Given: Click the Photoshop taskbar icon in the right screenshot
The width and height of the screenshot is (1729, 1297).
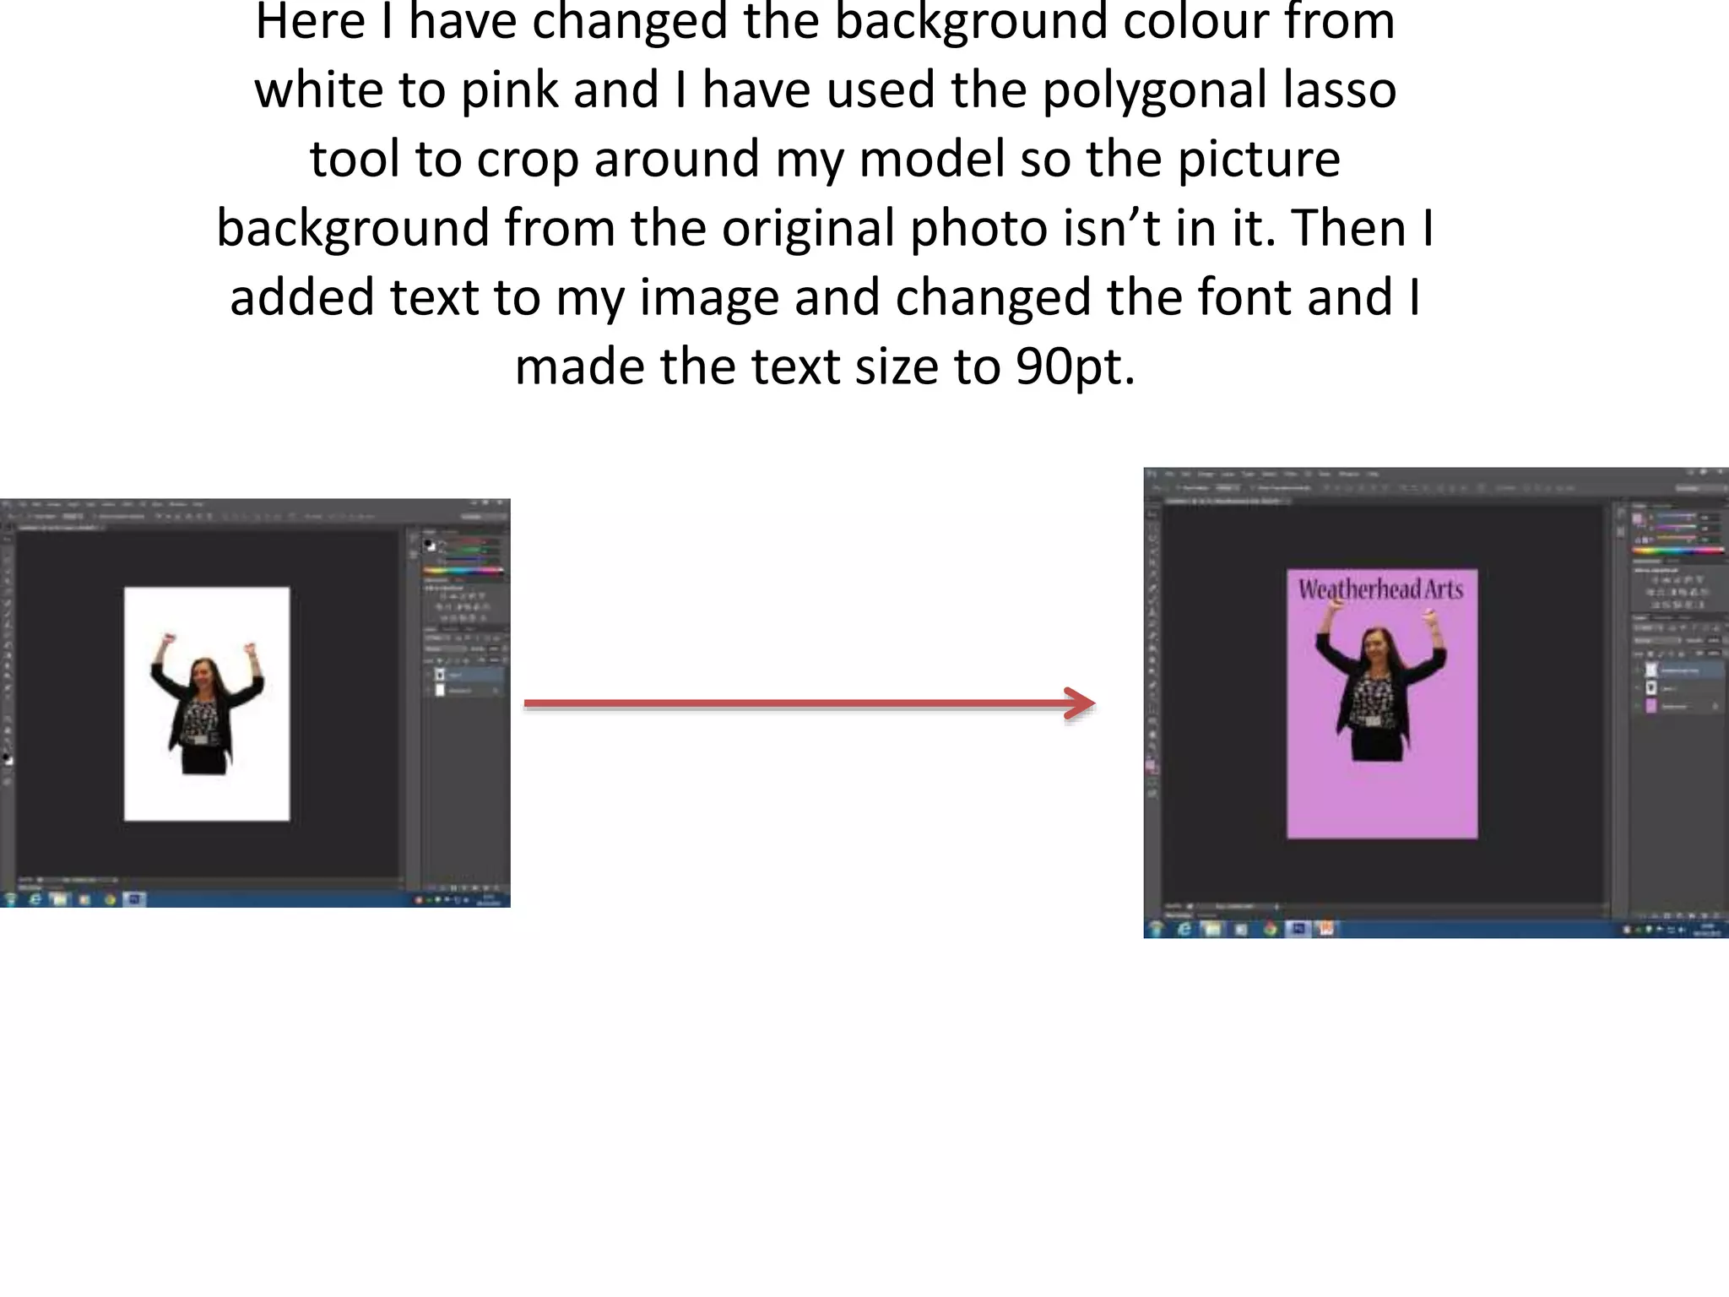Looking at the screenshot, I should (1298, 929).
